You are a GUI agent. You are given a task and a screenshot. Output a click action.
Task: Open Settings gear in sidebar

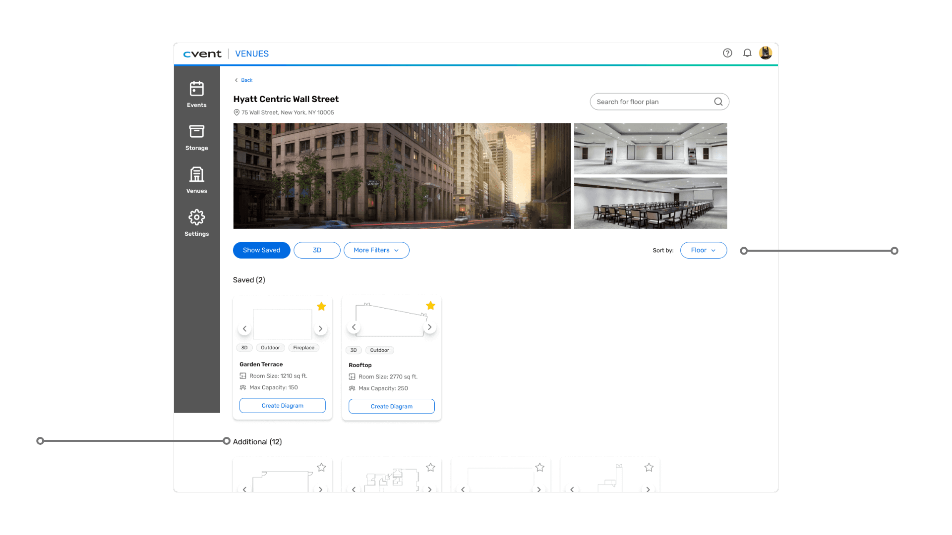click(196, 223)
